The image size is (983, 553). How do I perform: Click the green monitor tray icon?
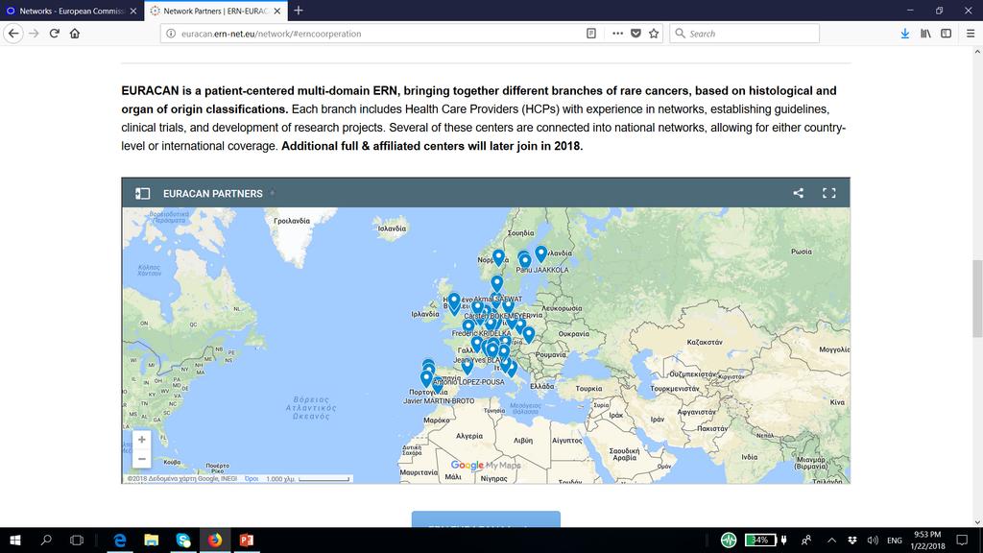[729, 540]
